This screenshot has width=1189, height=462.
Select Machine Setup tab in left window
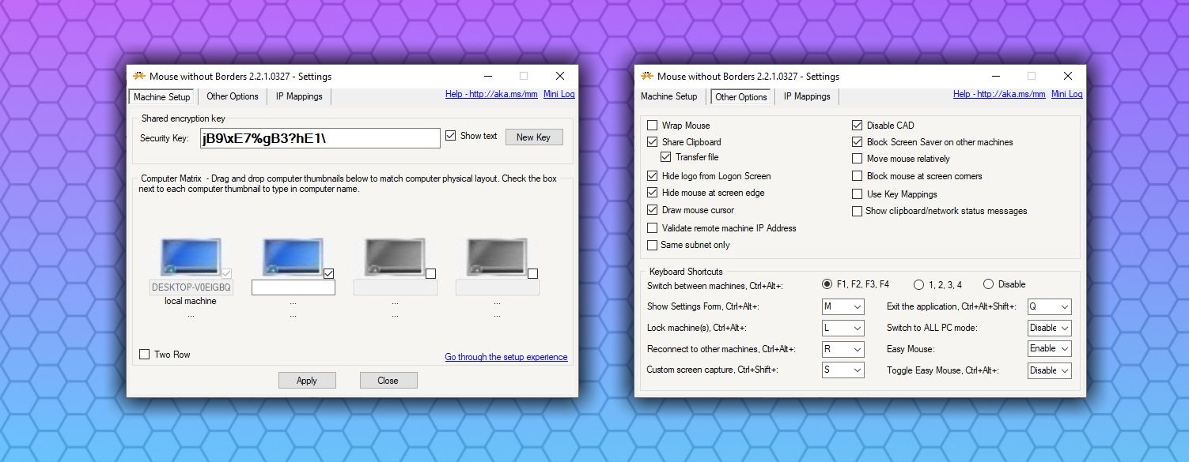pos(162,97)
